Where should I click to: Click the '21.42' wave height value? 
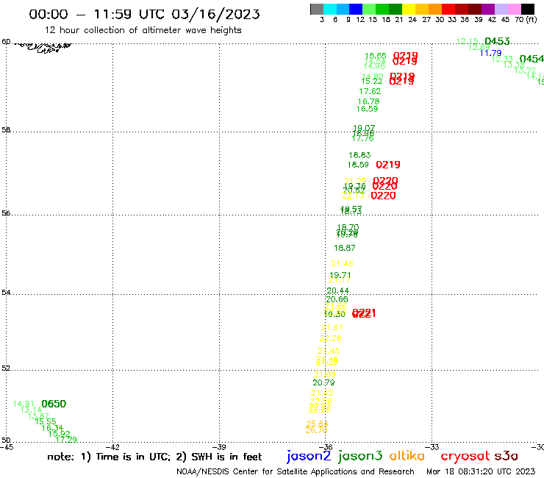(x=322, y=393)
